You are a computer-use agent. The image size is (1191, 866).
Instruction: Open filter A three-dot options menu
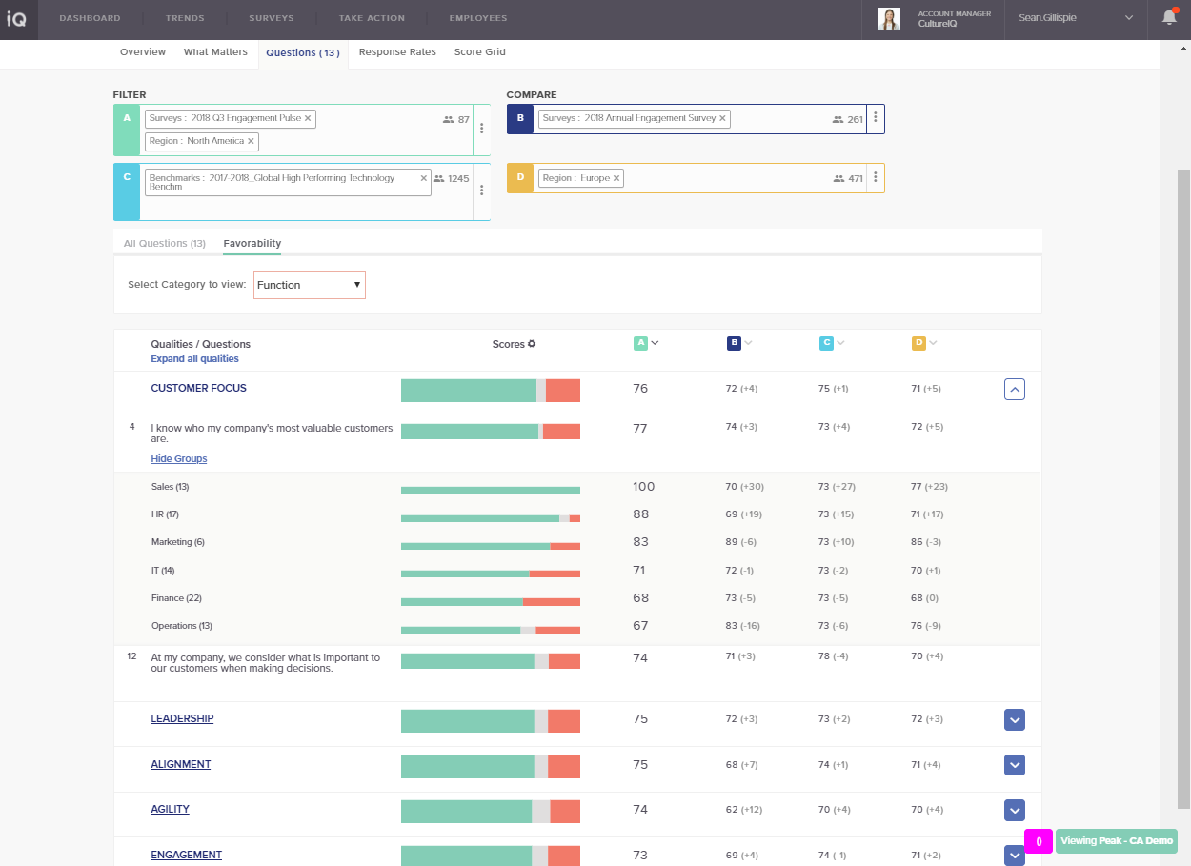[x=481, y=129]
